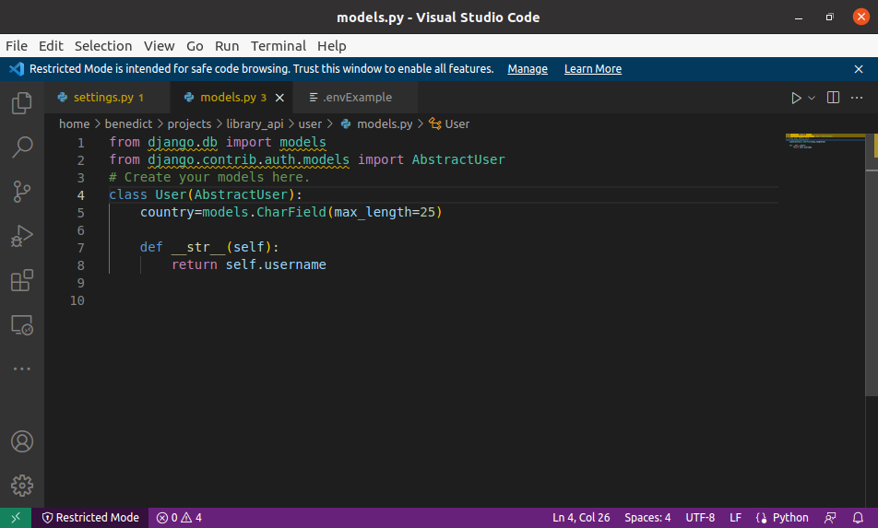Image resolution: width=878 pixels, height=528 pixels.
Task: Click the feedback icon in status bar
Action: (x=830, y=518)
